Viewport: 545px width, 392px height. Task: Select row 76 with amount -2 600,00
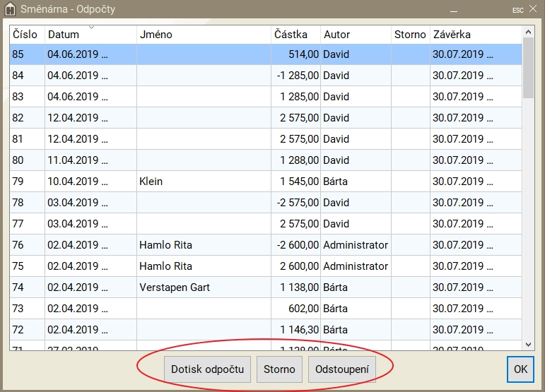(x=295, y=245)
